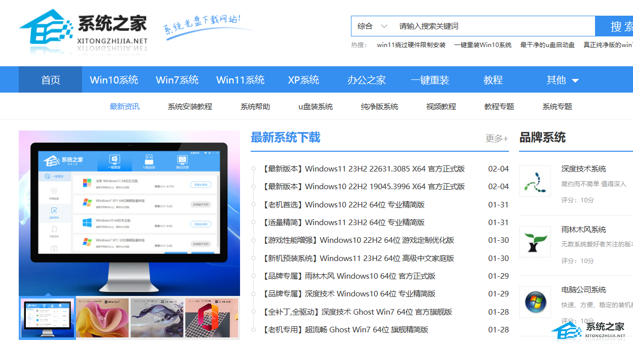633x345 pixels.
Task: Select the pink-yellow swirl carousel thumbnail
Action: (102, 318)
